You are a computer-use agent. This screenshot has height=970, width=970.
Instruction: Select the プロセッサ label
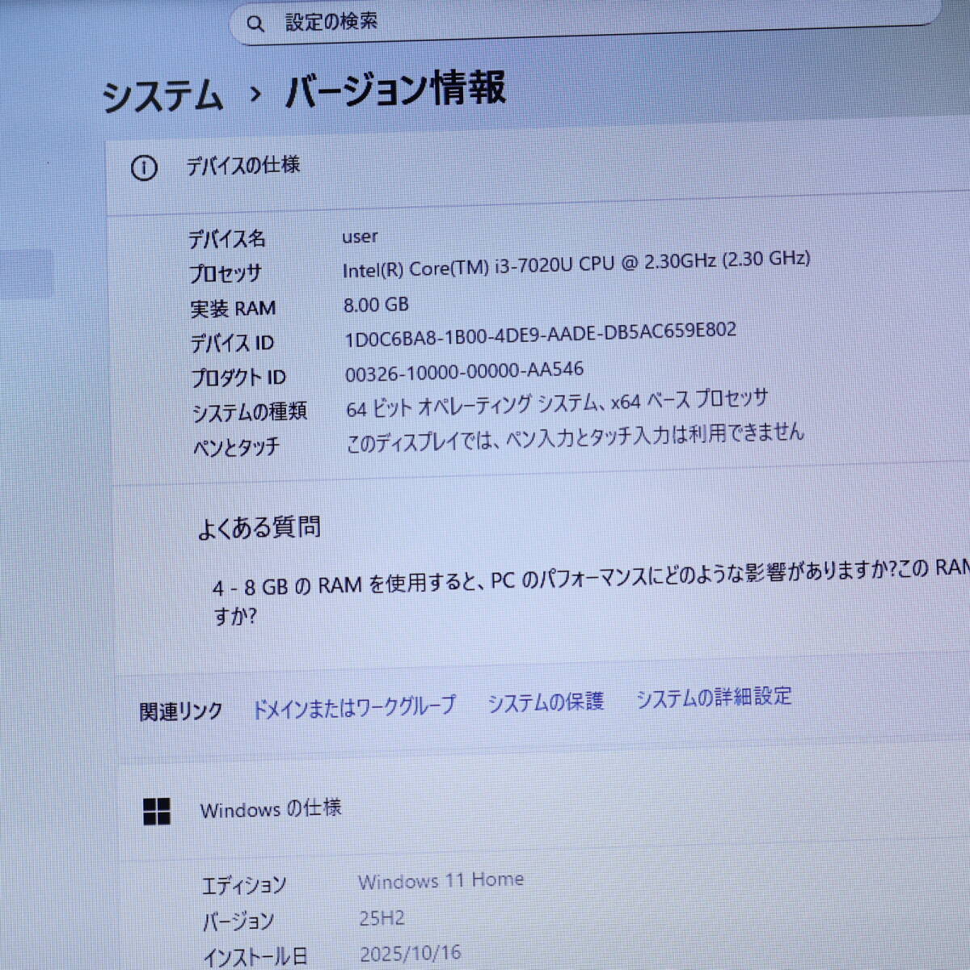[x=226, y=273]
